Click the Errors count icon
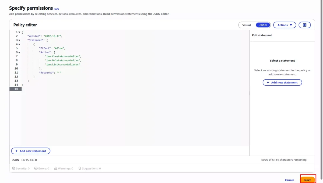323x183 pixels. tap(36, 168)
